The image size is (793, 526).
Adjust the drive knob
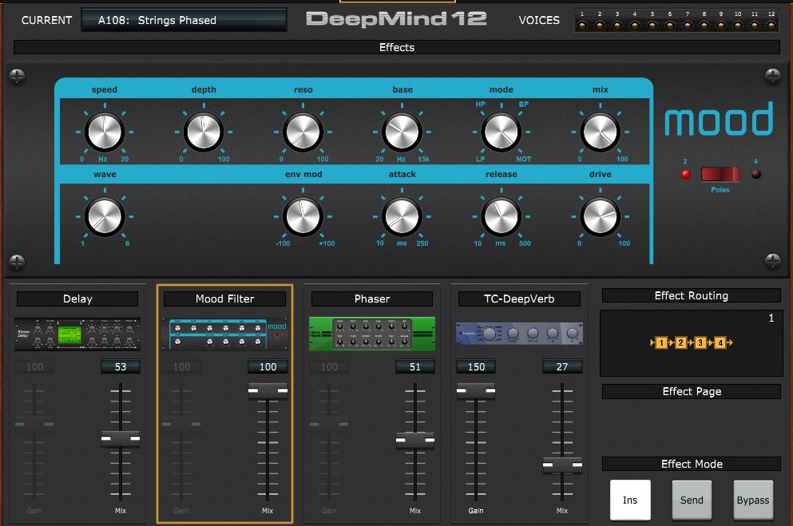tap(601, 216)
